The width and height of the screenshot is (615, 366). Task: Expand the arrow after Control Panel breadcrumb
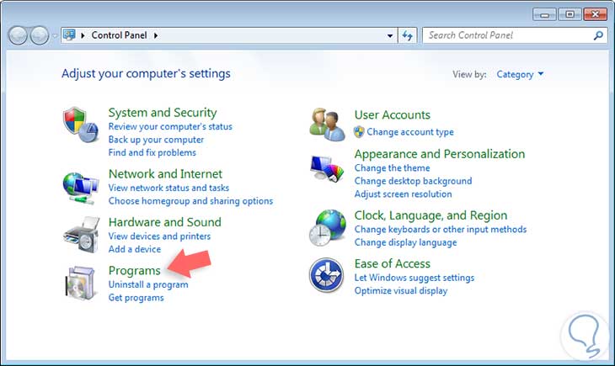tap(156, 35)
